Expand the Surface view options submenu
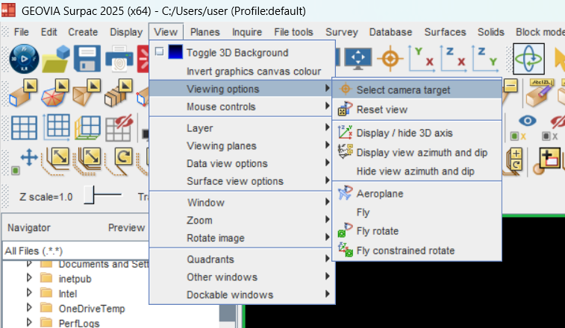Screen dimensions: 565x328 (240, 180)
